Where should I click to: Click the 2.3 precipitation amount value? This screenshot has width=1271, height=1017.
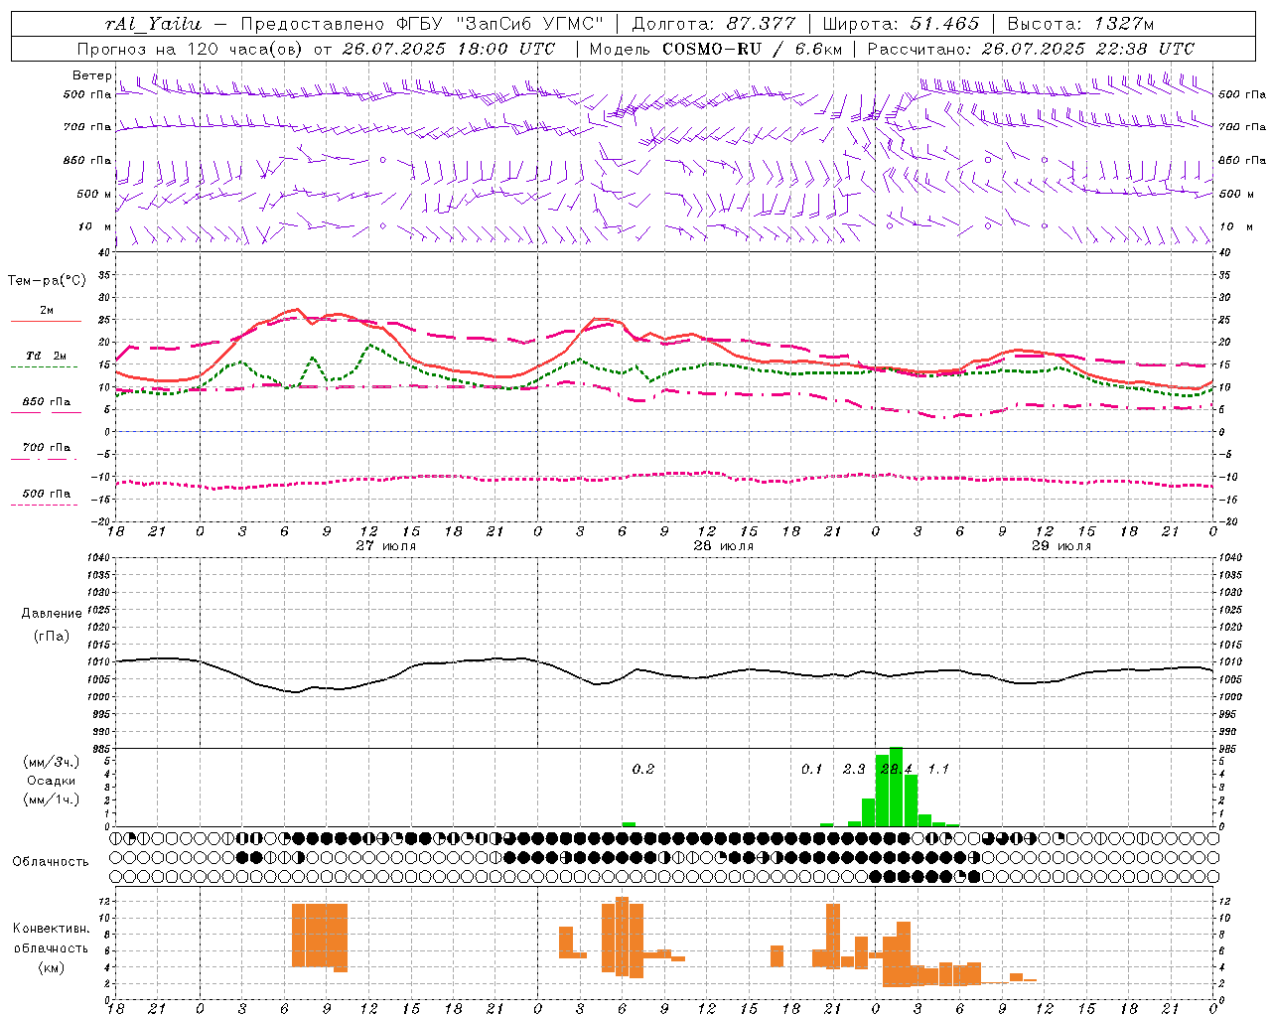point(854,769)
